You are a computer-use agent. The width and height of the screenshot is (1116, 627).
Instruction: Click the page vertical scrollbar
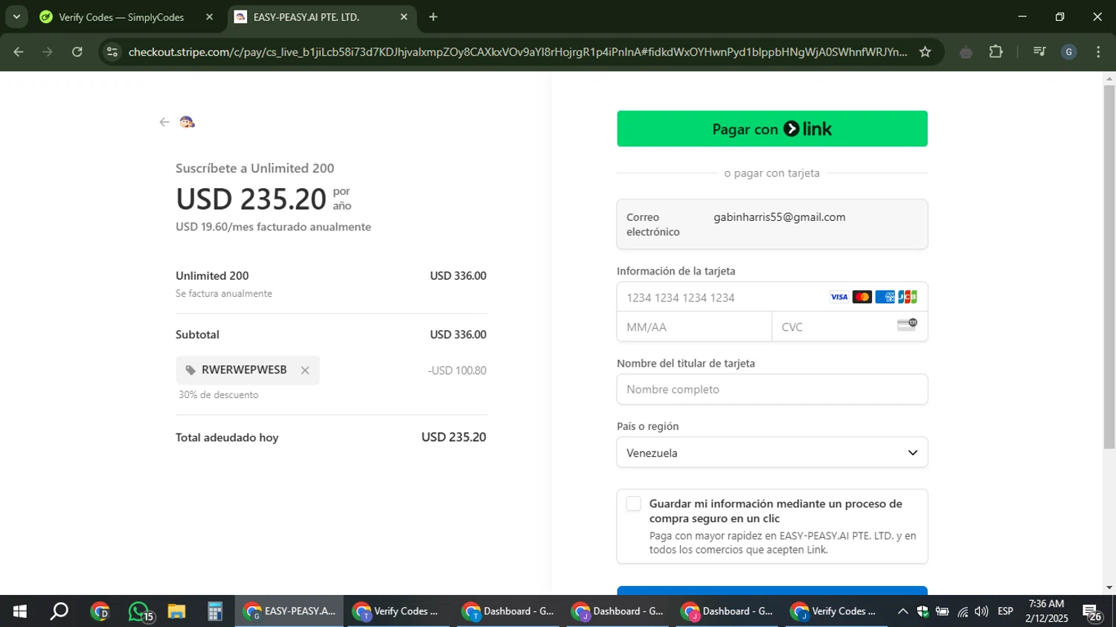point(1109,268)
